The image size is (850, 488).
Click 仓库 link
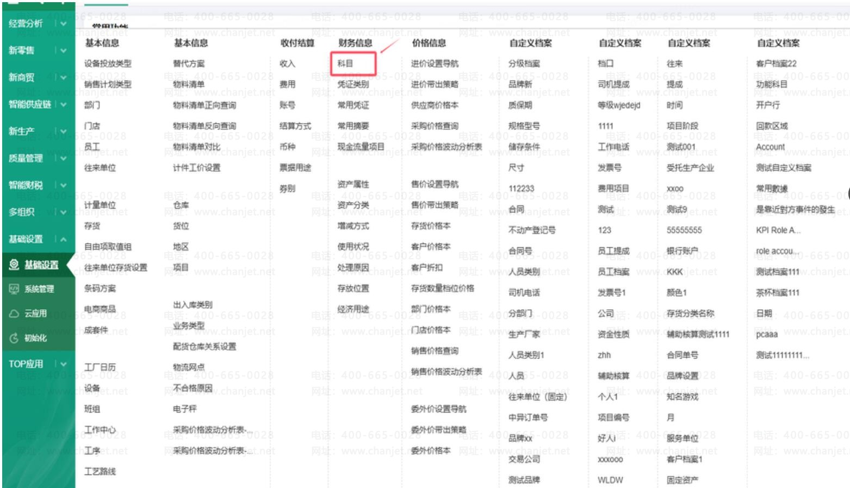[x=181, y=205]
